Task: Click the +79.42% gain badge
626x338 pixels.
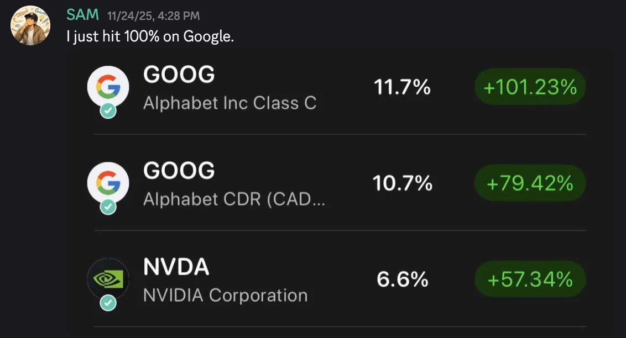Action: (x=530, y=183)
